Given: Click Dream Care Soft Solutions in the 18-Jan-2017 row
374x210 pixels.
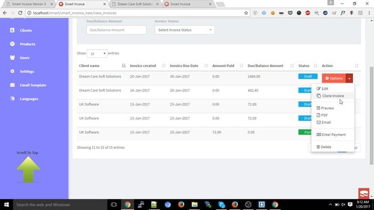Looking at the screenshot, I should 100,90.
